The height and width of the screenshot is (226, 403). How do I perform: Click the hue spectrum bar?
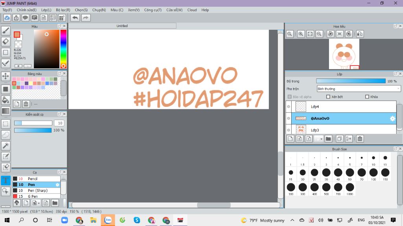63,49
